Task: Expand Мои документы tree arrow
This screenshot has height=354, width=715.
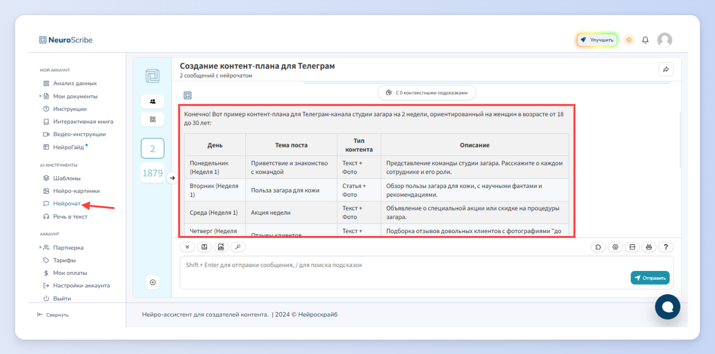Action: click(x=40, y=96)
